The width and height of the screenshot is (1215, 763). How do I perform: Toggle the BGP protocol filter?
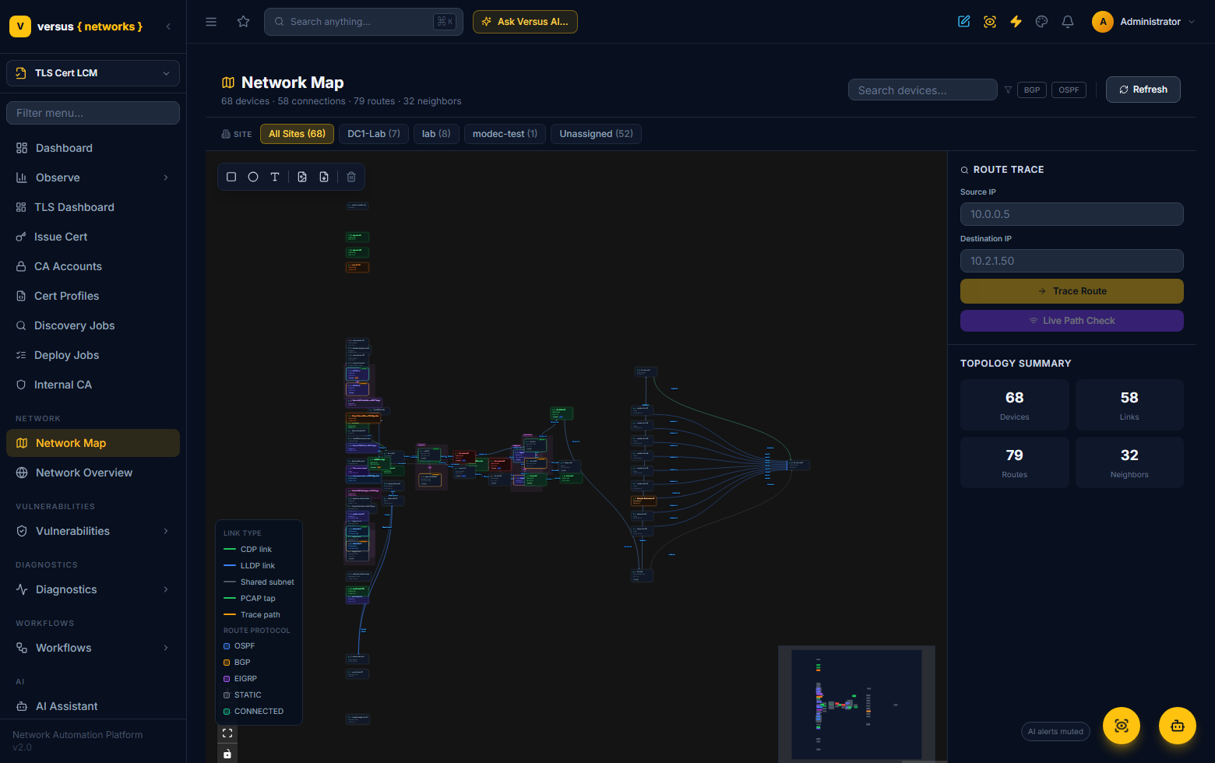[1032, 90]
